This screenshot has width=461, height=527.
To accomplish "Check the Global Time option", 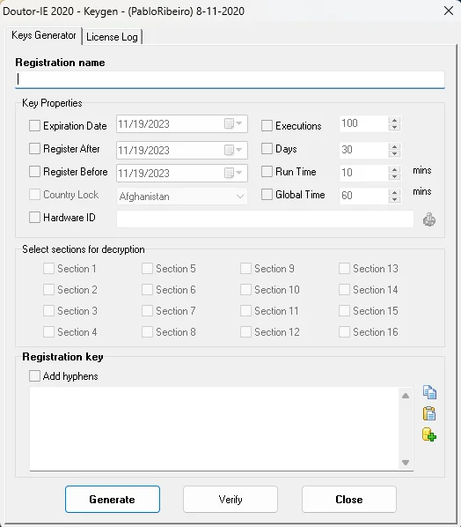I will pyautogui.click(x=267, y=194).
